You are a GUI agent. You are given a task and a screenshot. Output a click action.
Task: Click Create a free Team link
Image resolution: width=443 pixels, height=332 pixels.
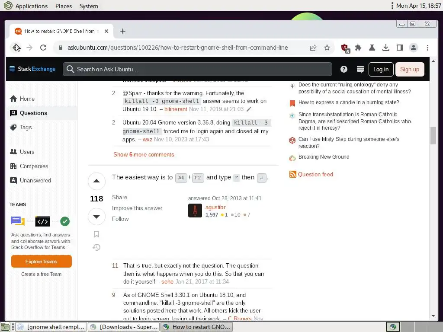click(41, 274)
